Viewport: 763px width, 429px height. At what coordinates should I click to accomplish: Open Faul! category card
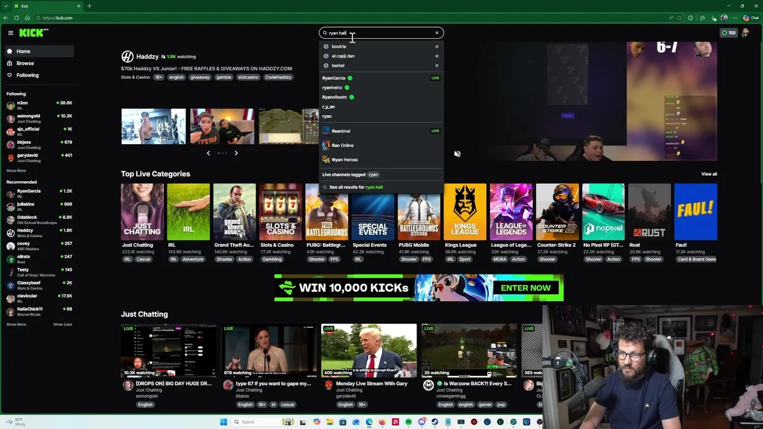coord(696,212)
